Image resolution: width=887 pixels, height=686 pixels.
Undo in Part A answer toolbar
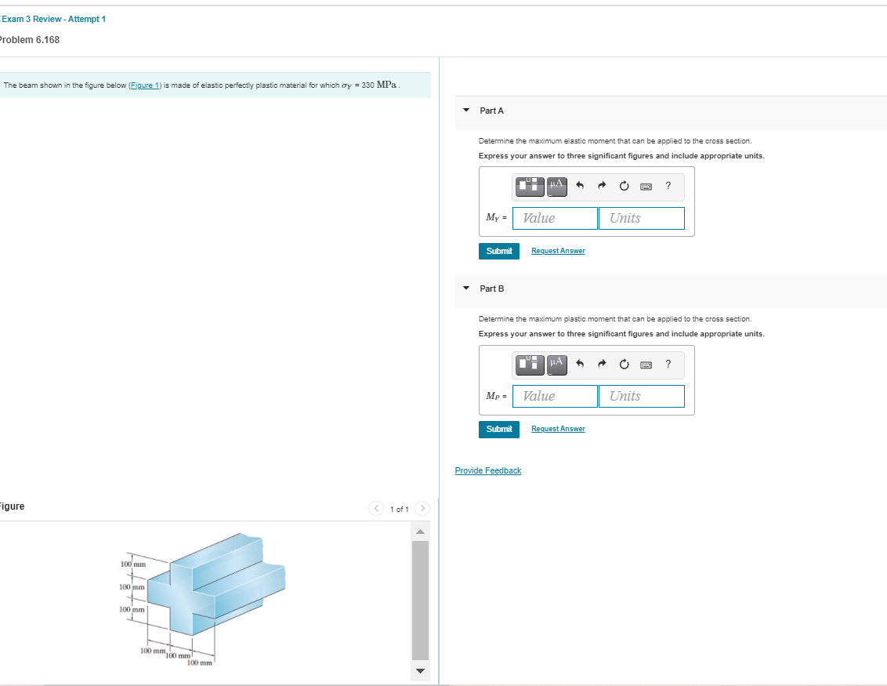click(x=580, y=186)
